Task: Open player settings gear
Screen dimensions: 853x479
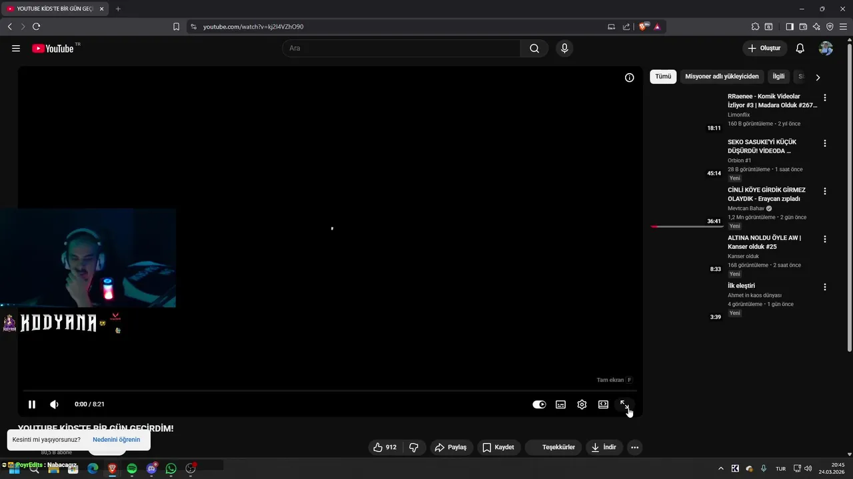Action: 582,404
